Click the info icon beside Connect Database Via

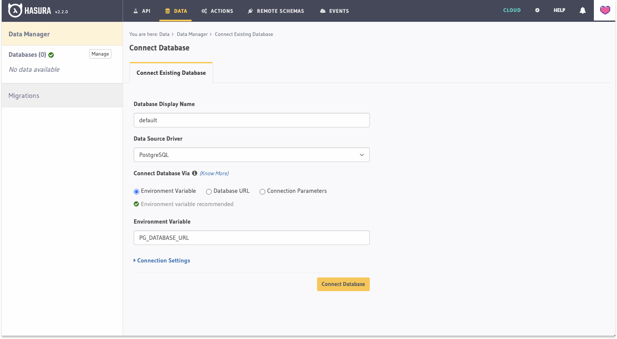coord(195,173)
